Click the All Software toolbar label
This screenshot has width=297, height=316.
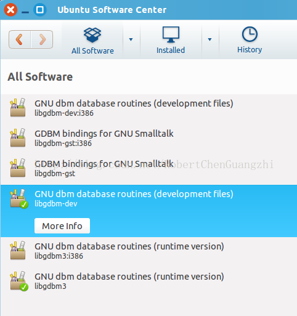(x=92, y=51)
